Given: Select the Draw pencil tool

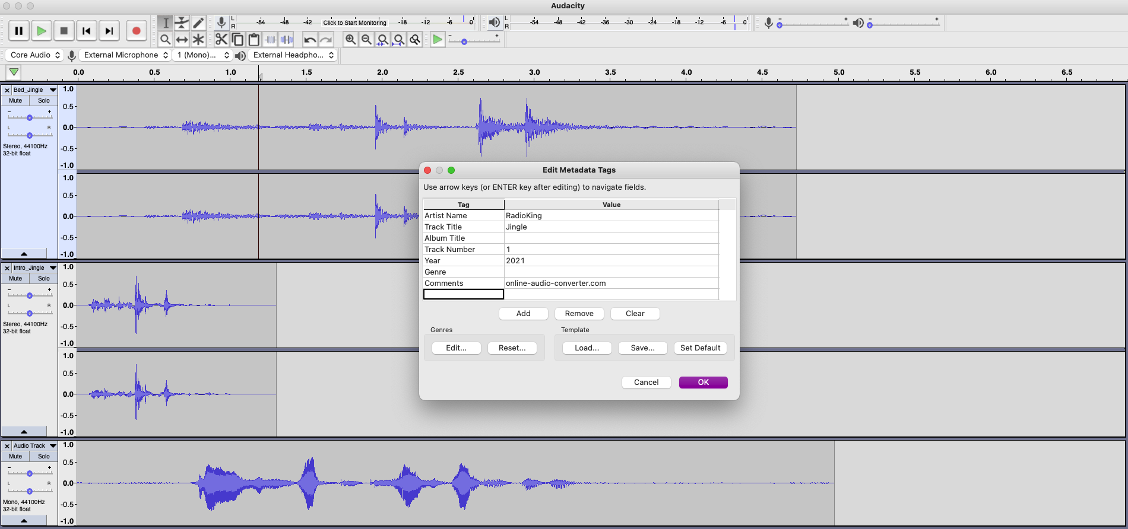Looking at the screenshot, I should pyautogui.click(x=198, y=23).
